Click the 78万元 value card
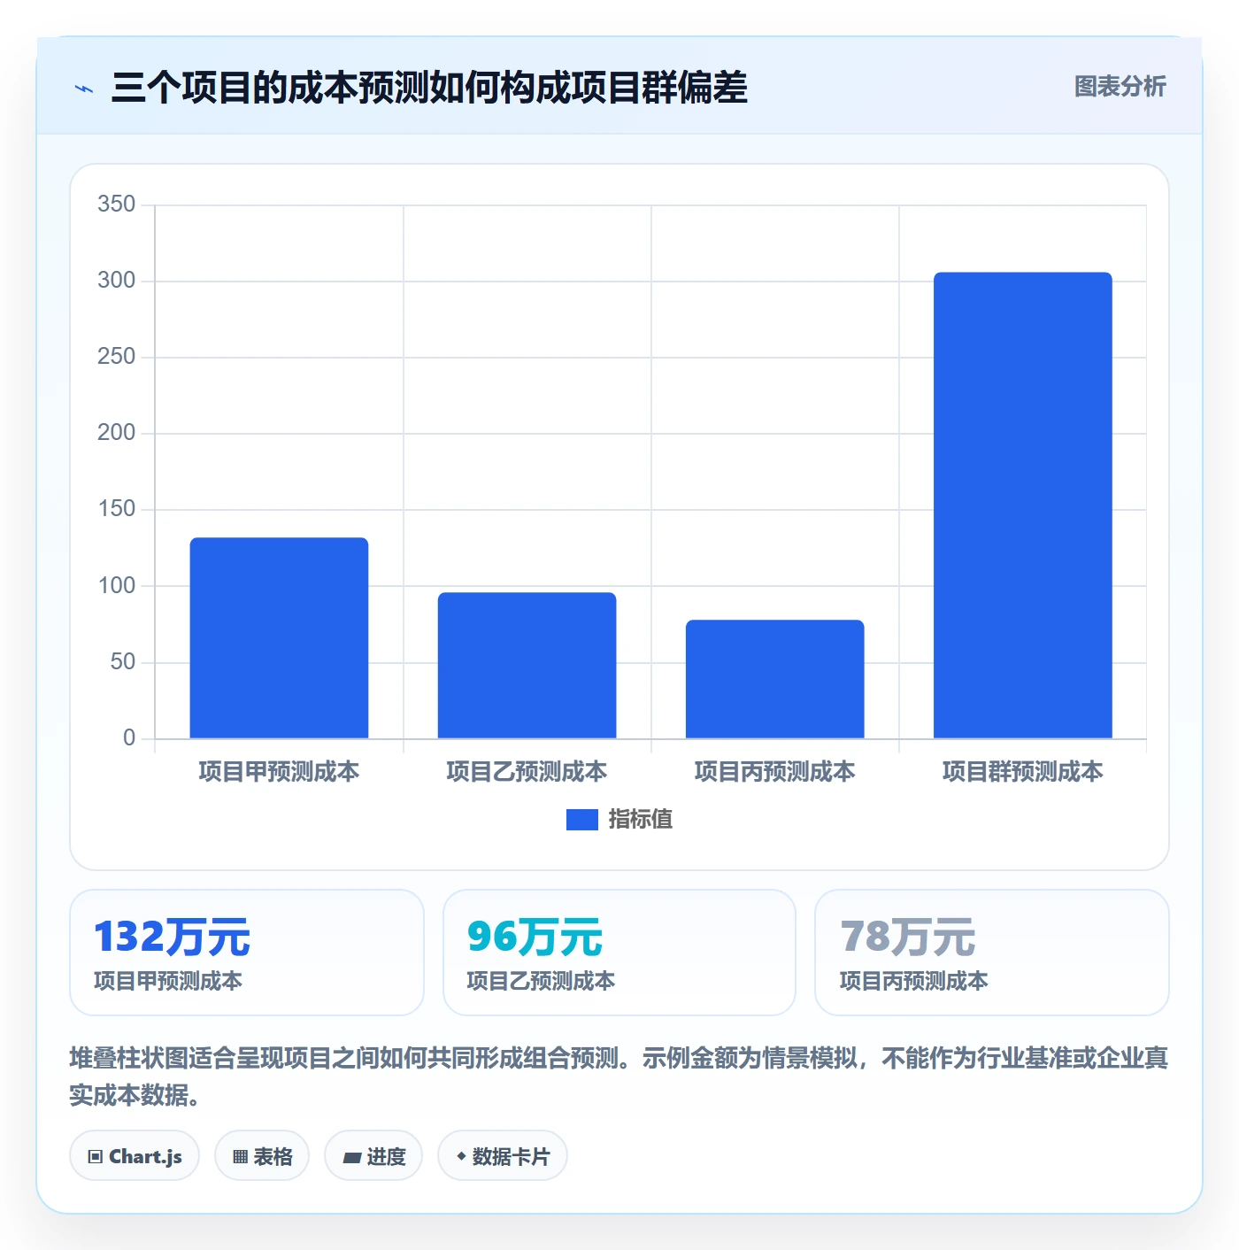1239x1250 pixels. click(x=992, y=953)
